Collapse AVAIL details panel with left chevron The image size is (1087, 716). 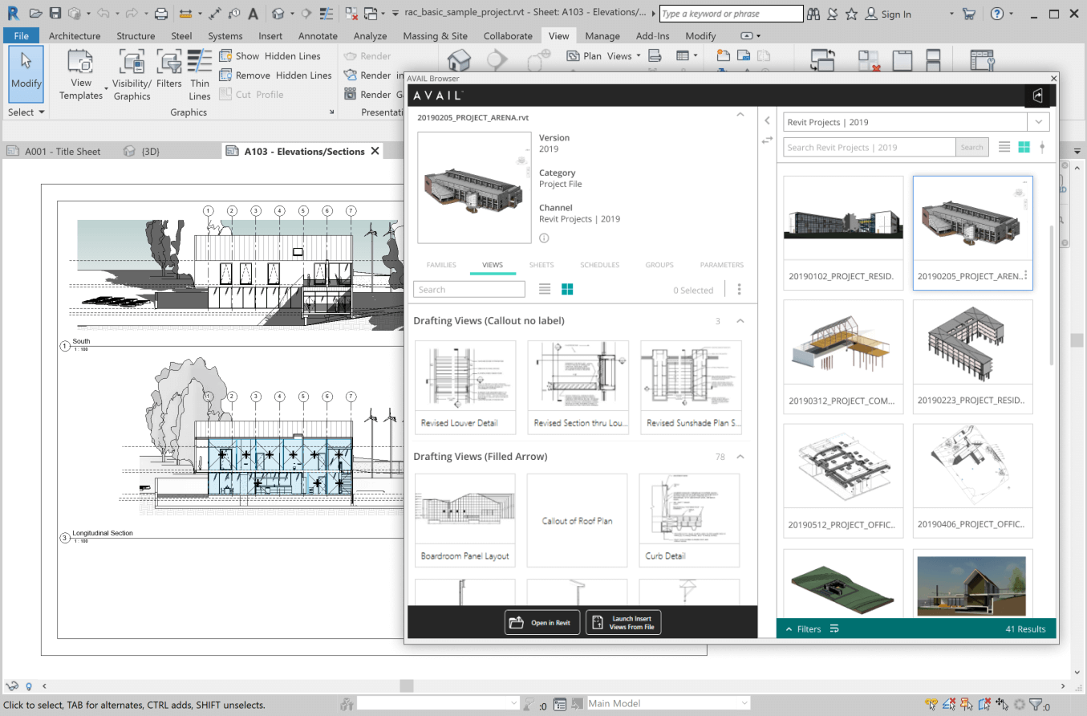[x=767, y=120]
